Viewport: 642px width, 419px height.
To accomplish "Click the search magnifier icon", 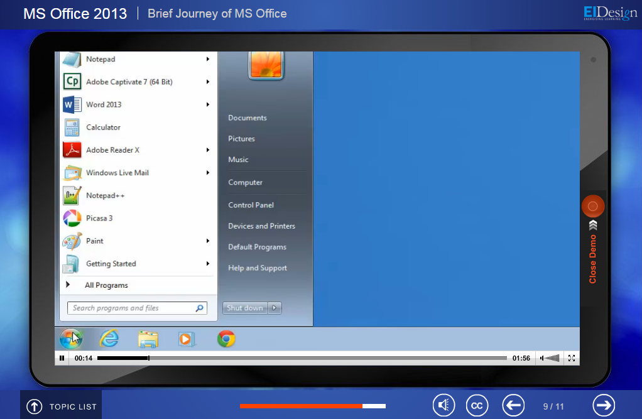I will 199,308.
